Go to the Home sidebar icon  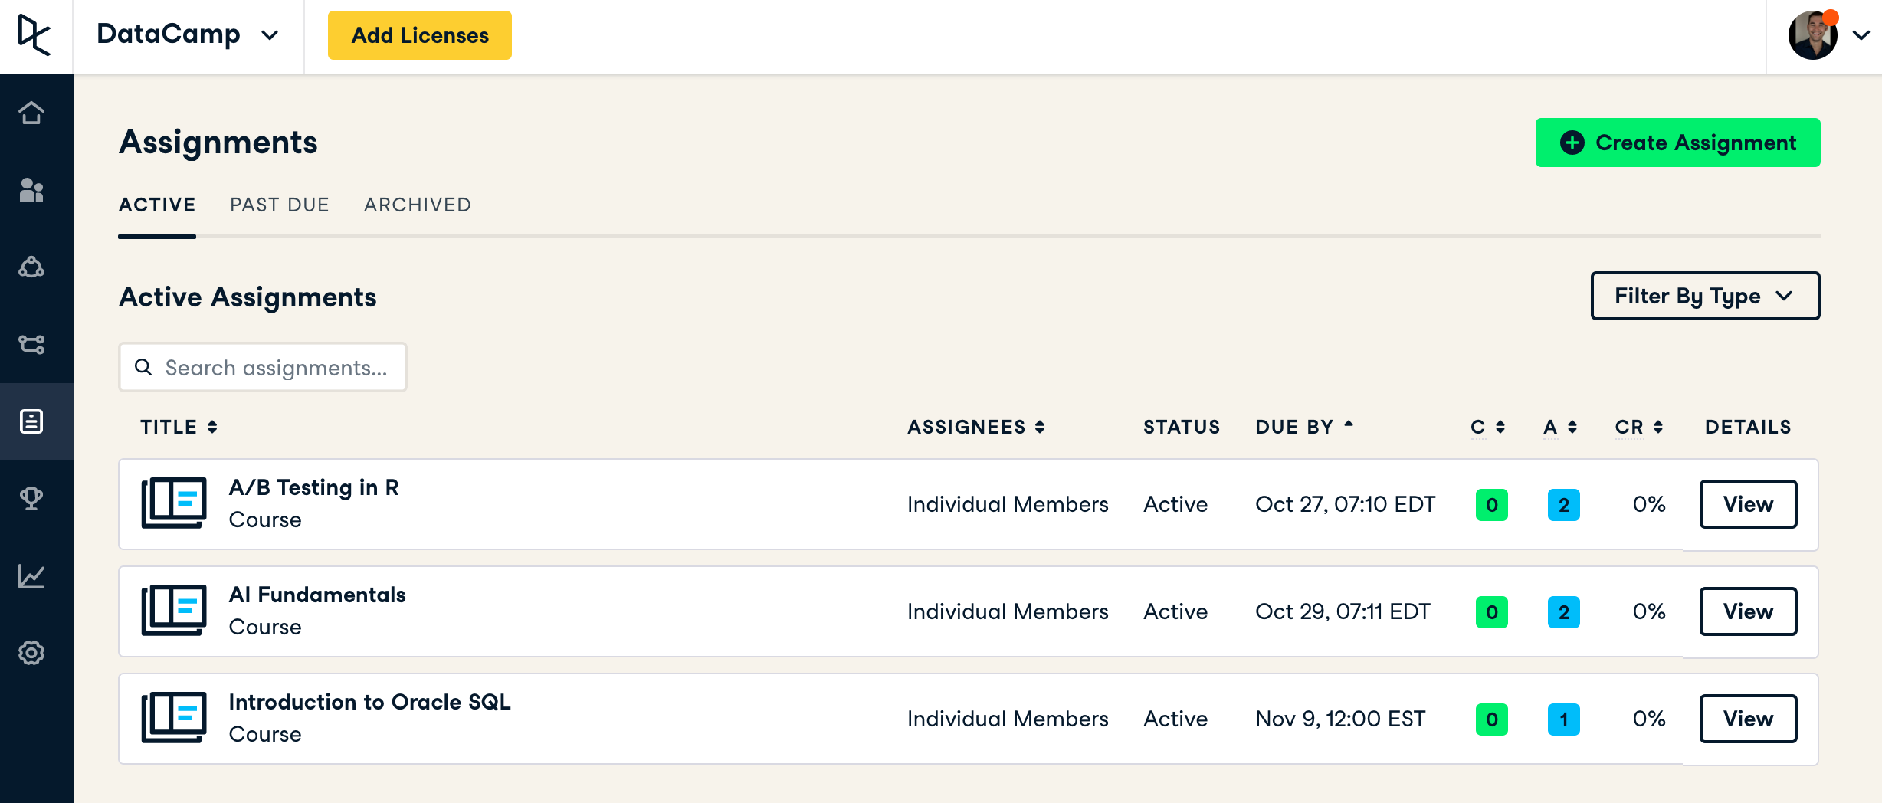pos(31,113)
